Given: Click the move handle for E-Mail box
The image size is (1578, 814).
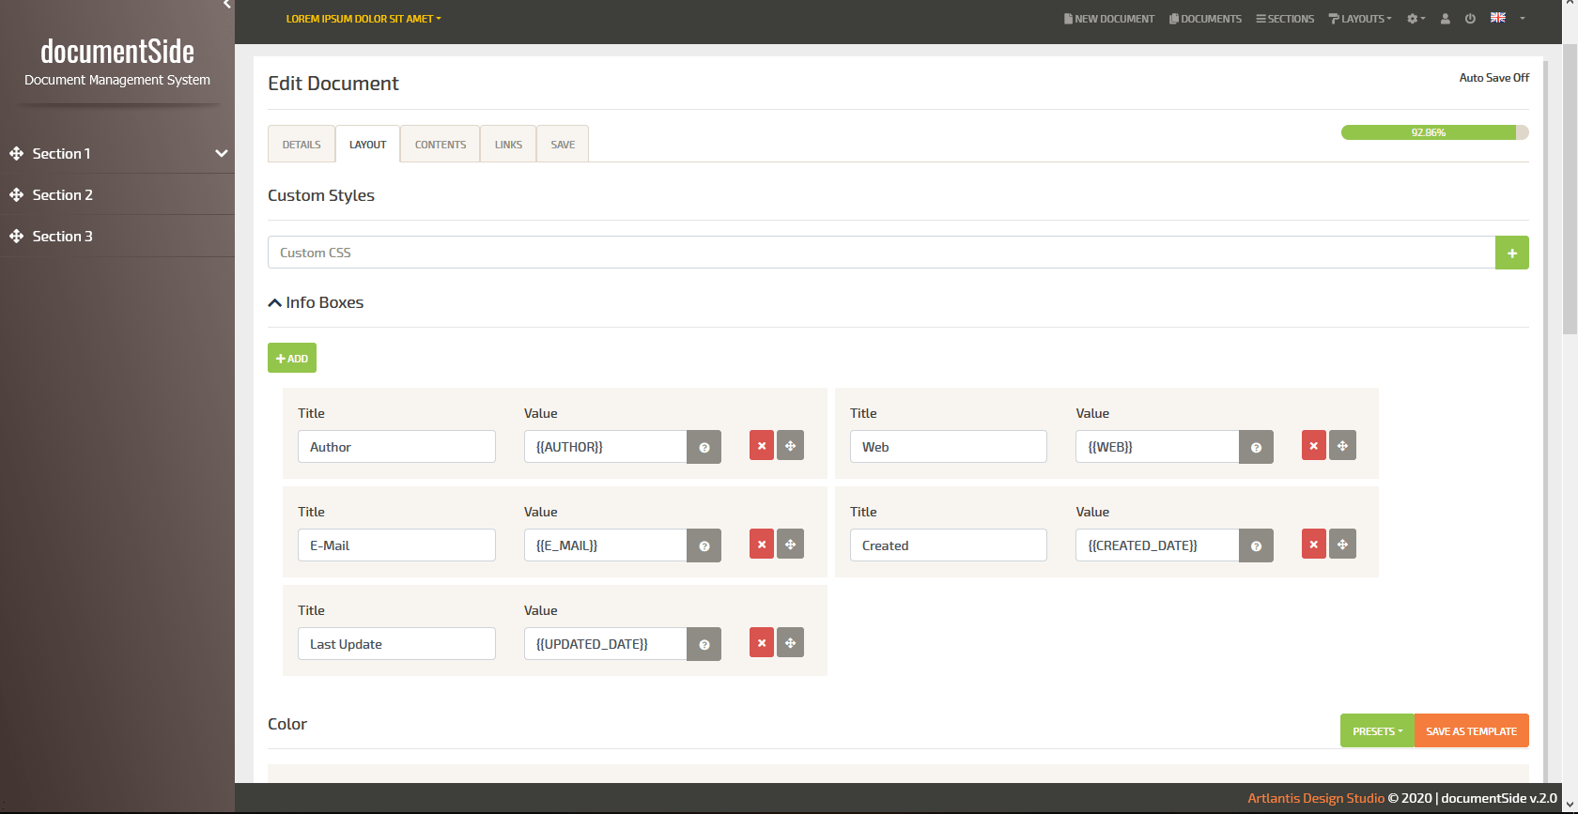Looking at the screenshot, I should pyautogui.click(x=791, y=545).
